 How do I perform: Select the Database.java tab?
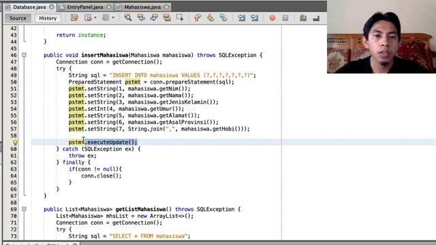pos(29,7)
